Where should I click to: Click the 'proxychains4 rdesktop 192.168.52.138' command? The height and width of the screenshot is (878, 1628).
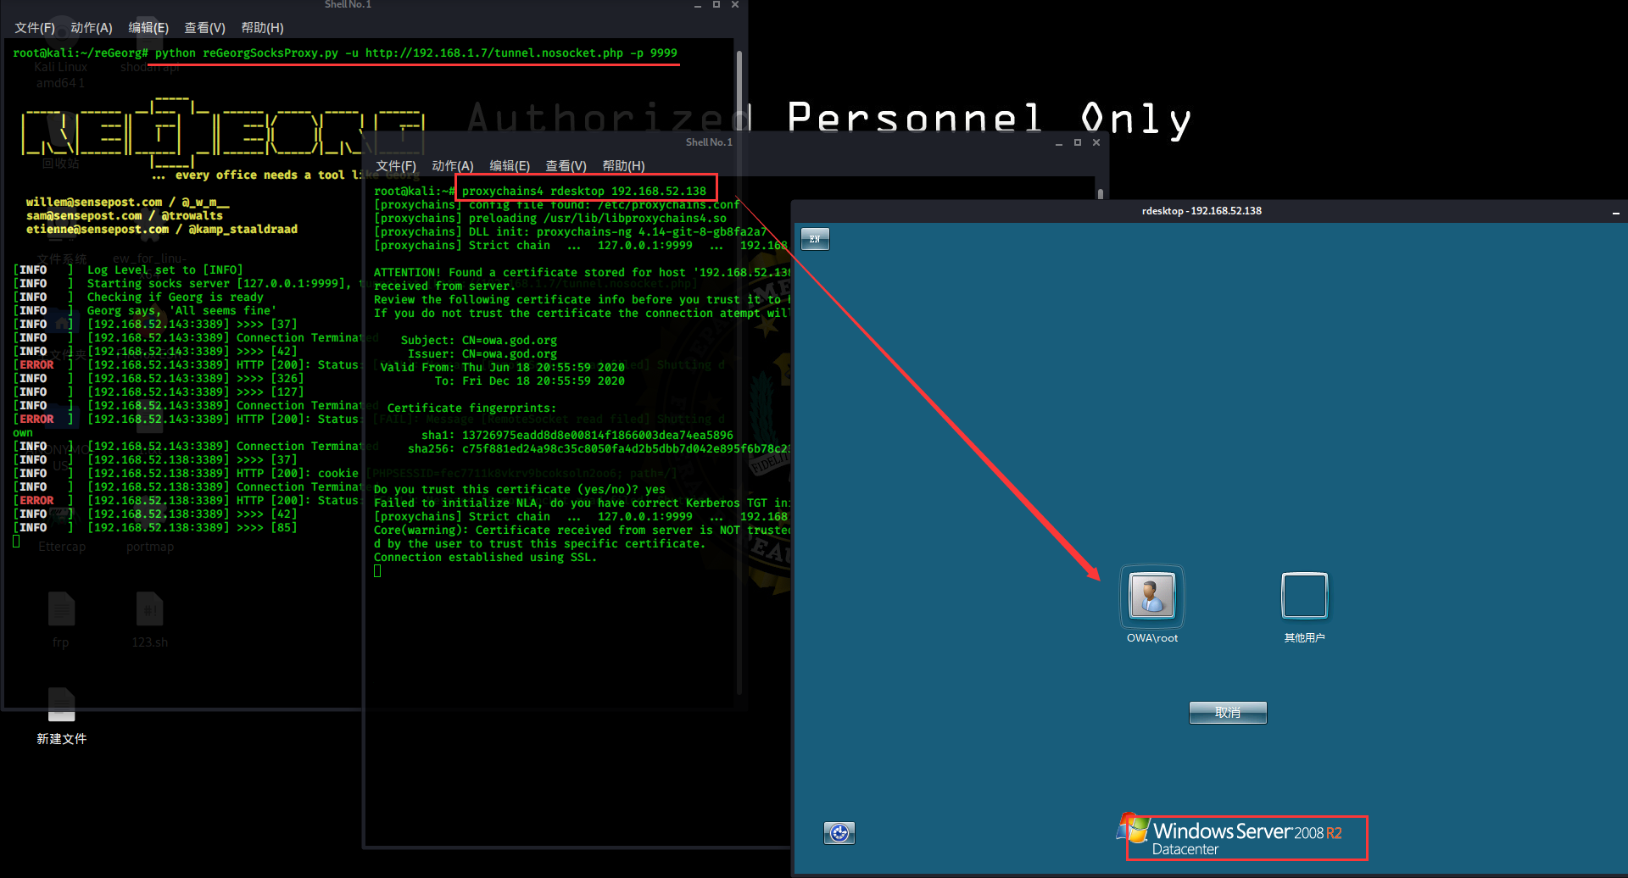point(583,192)
